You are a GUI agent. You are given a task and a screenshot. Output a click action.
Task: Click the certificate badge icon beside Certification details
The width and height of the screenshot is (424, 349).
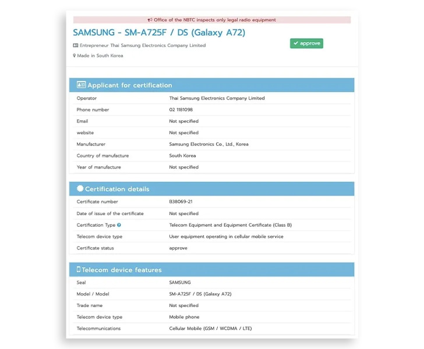tap(80, 188)
